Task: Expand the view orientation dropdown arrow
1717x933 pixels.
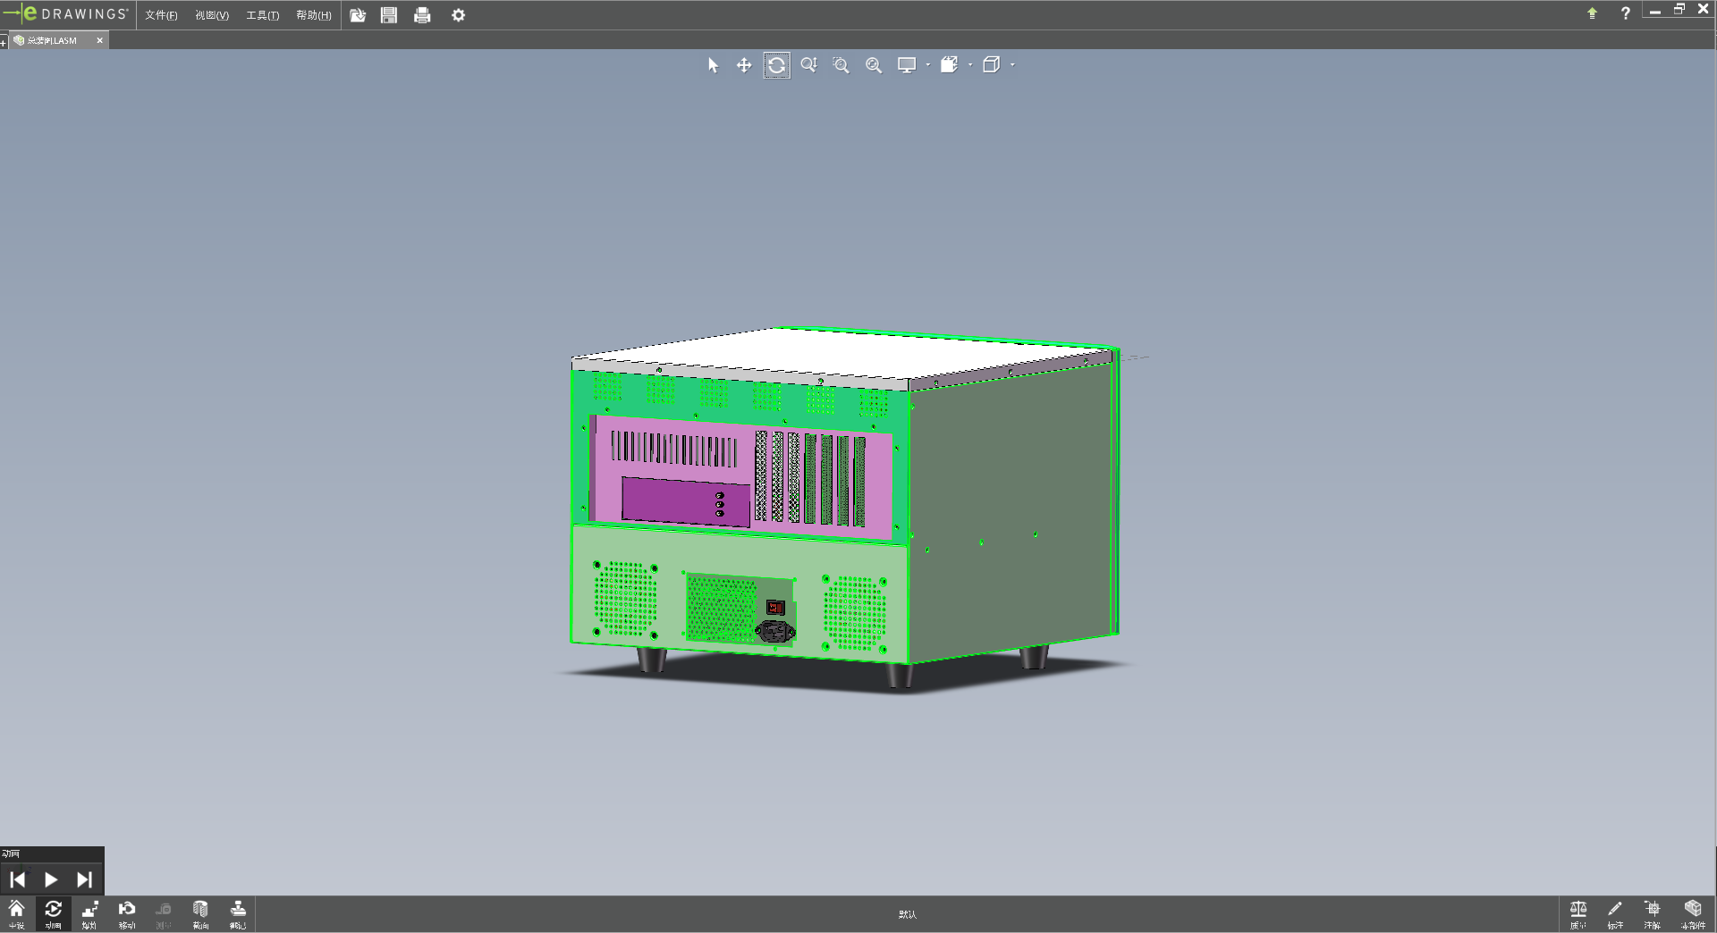Action: [x=970, y=65]
